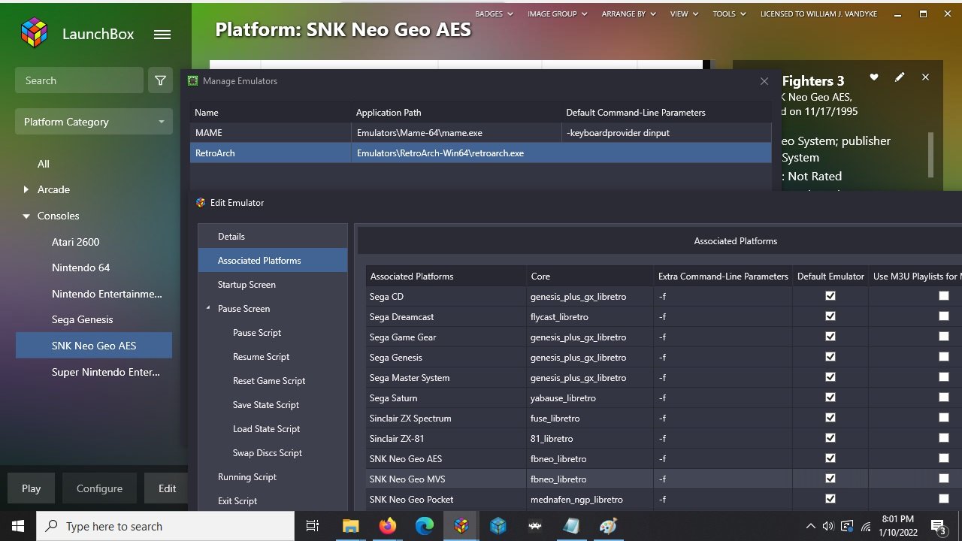This screenshot has height=541, width=962.
Task: Click the Configure button
Action: [99, 488]
